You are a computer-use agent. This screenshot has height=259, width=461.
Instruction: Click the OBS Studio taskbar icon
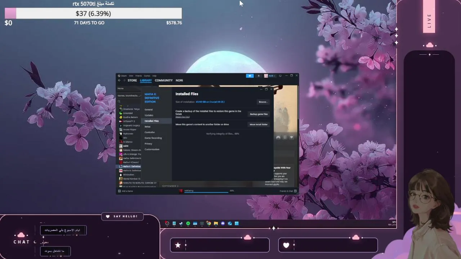click(167, 223)
